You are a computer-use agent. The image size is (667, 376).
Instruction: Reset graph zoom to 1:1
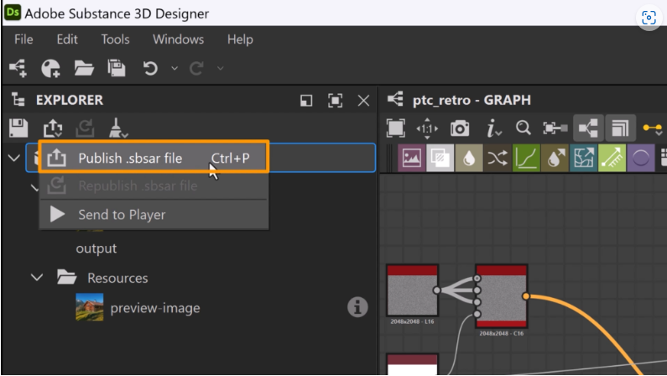tap(427, 128)
